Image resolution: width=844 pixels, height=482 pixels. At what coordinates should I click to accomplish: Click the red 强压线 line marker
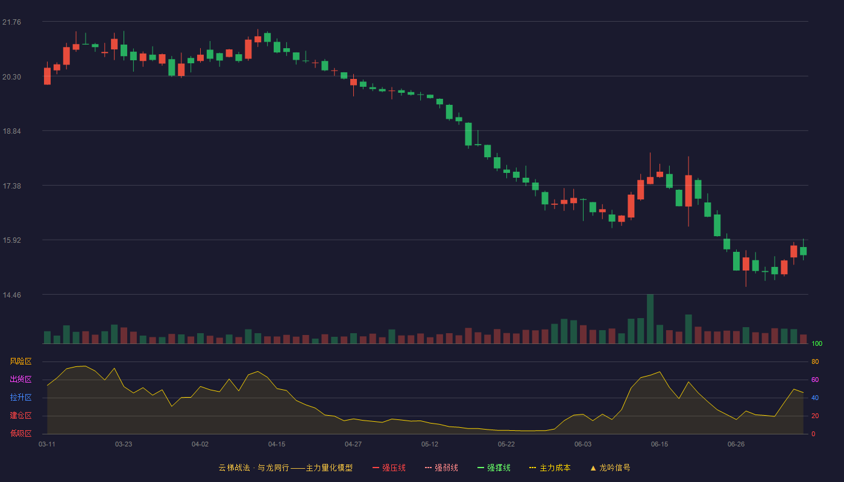pos(376,468)
